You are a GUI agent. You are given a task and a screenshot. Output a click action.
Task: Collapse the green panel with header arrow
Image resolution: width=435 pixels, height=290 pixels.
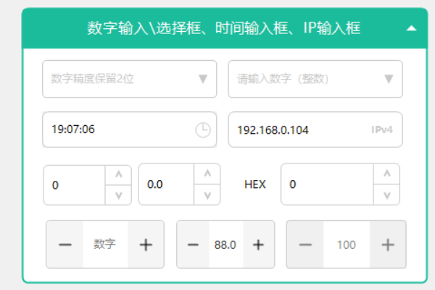click(411, 28)
